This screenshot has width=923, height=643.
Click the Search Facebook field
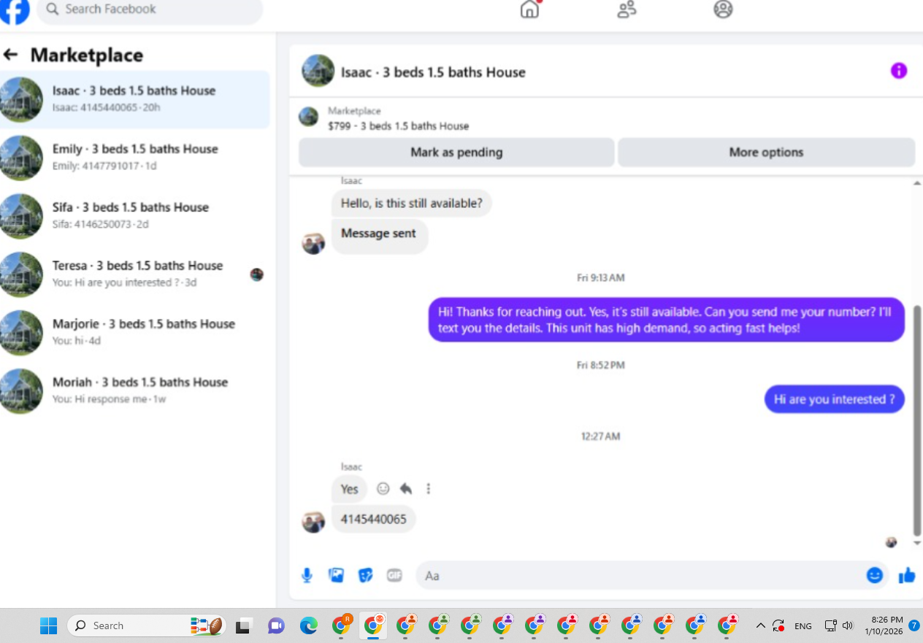coord(150,10)
